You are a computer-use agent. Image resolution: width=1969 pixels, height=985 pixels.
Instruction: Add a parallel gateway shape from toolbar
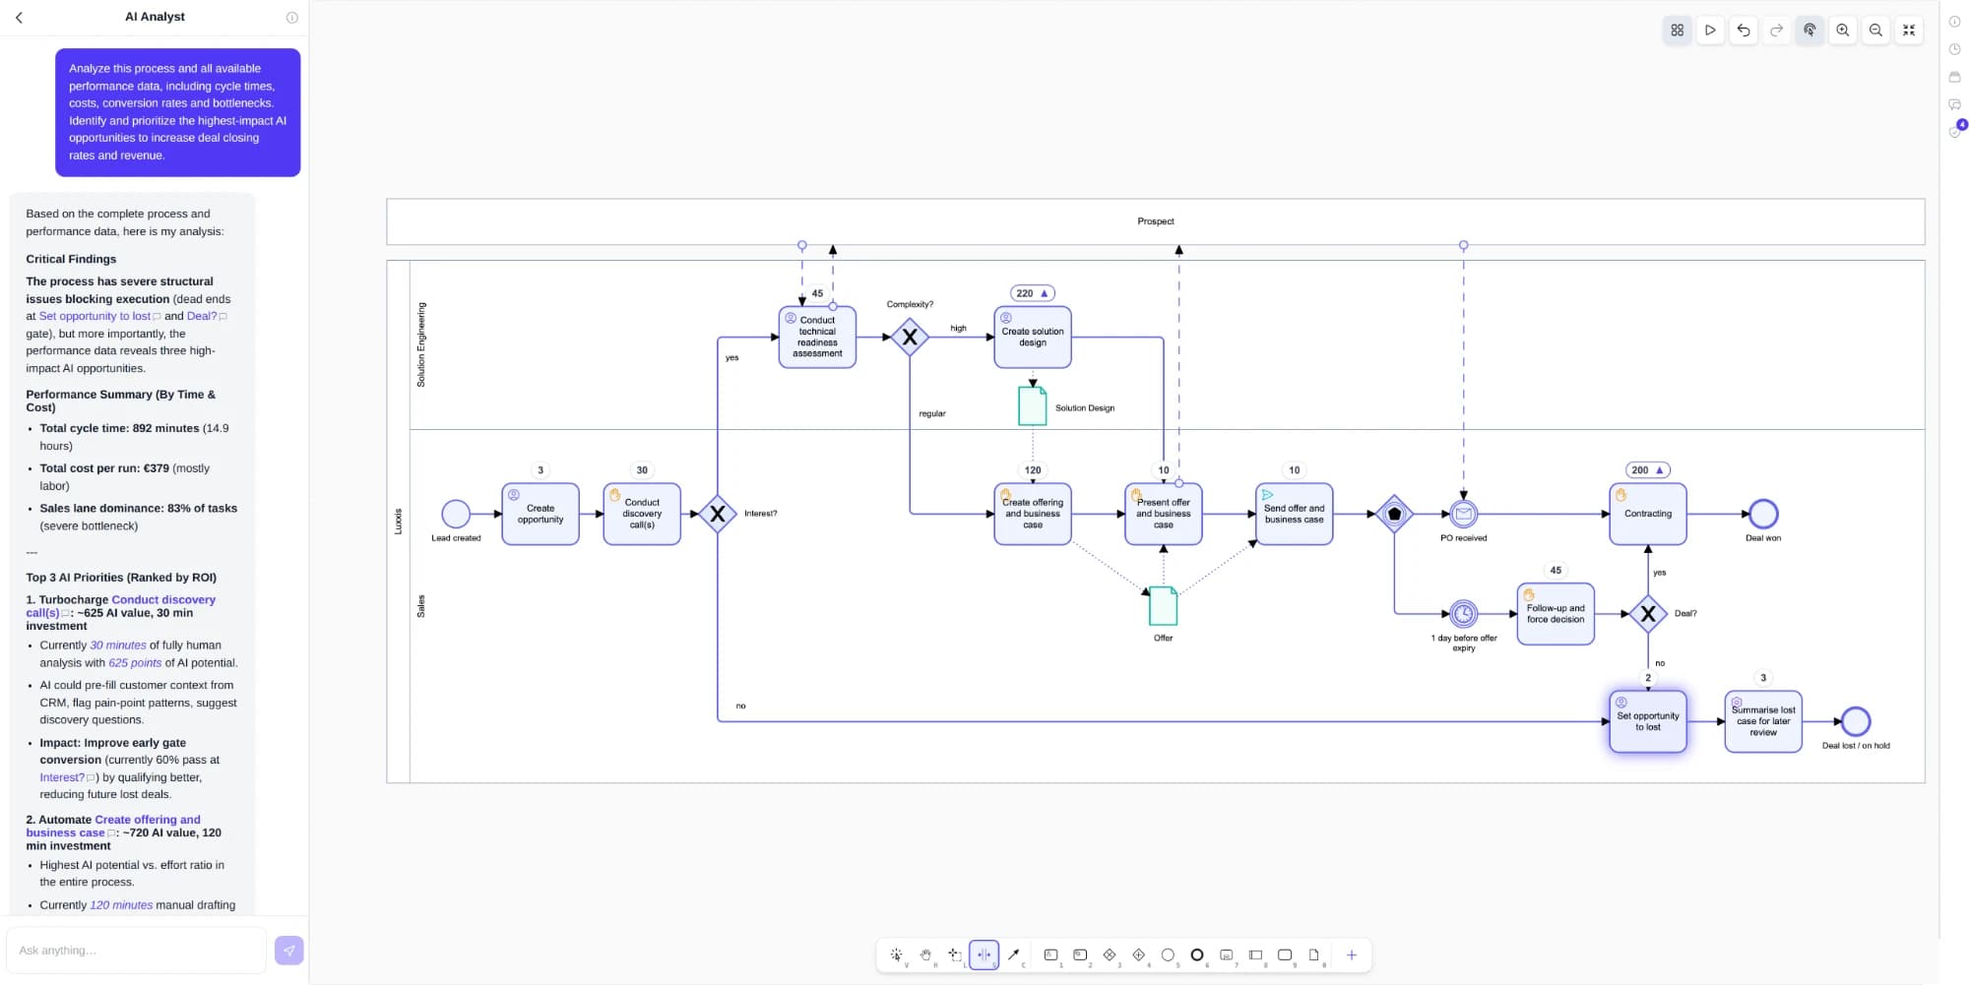tap(1139, 954)
